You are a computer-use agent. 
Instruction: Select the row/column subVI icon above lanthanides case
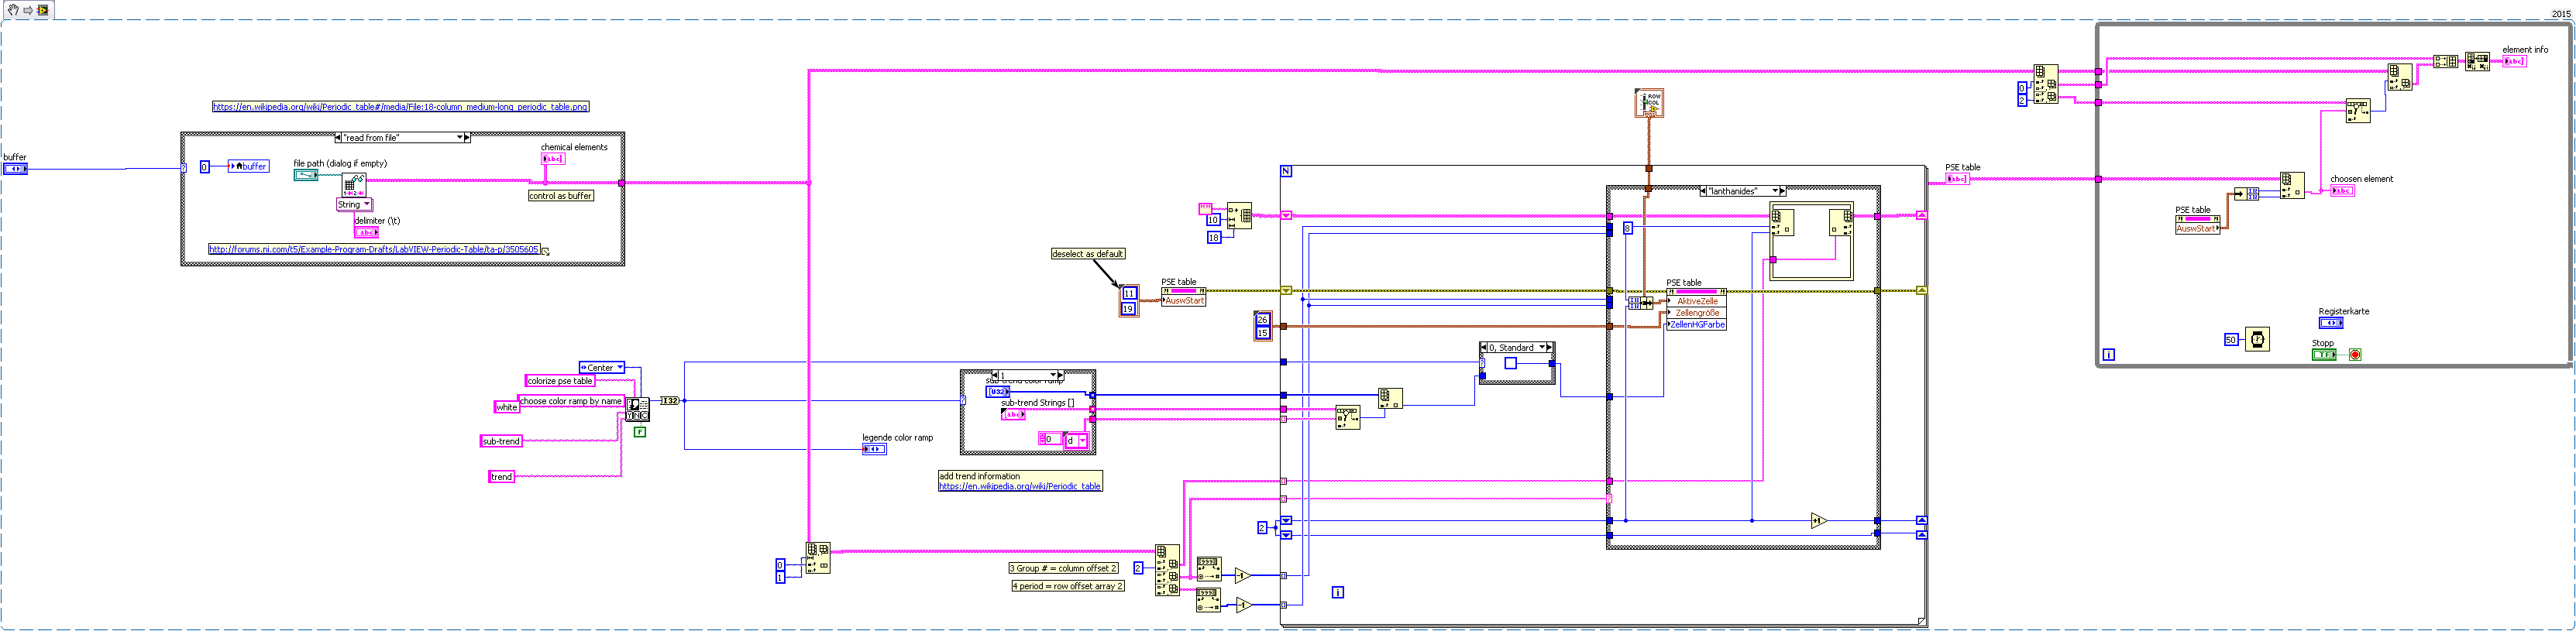click(x=1649, y=102)
